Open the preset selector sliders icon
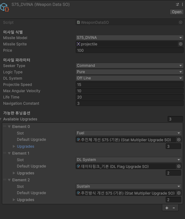The width and height of the screenshot is (185, 219). coord(177,4)
